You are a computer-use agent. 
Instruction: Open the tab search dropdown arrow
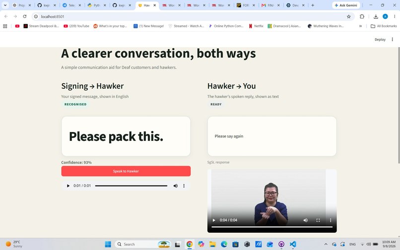(x=5, y=5)
